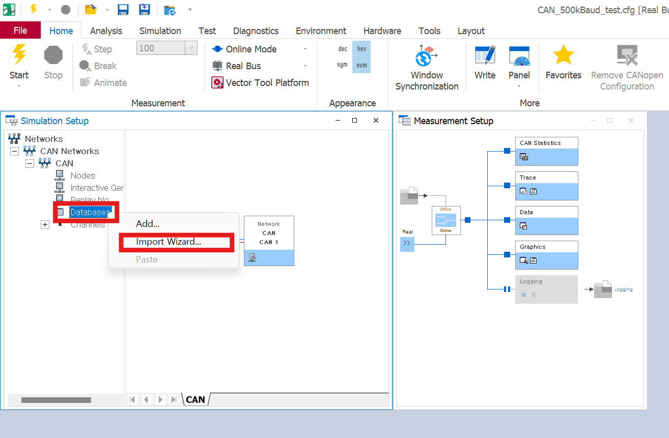Viewport: 669px width, 438px height.
Task: Toggle the Offline/Online switch block
Action: point(446,220)
